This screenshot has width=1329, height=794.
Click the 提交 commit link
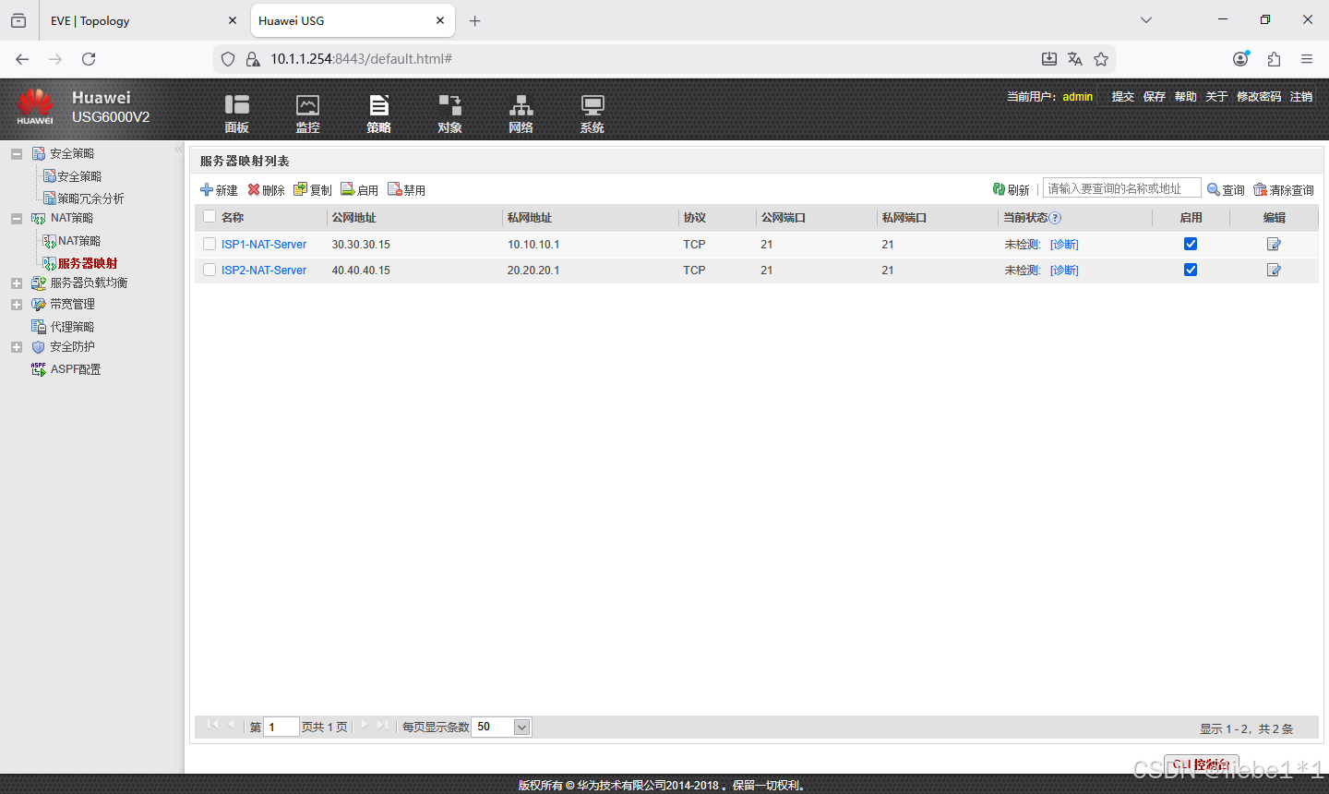click(x=1122, y=96)
